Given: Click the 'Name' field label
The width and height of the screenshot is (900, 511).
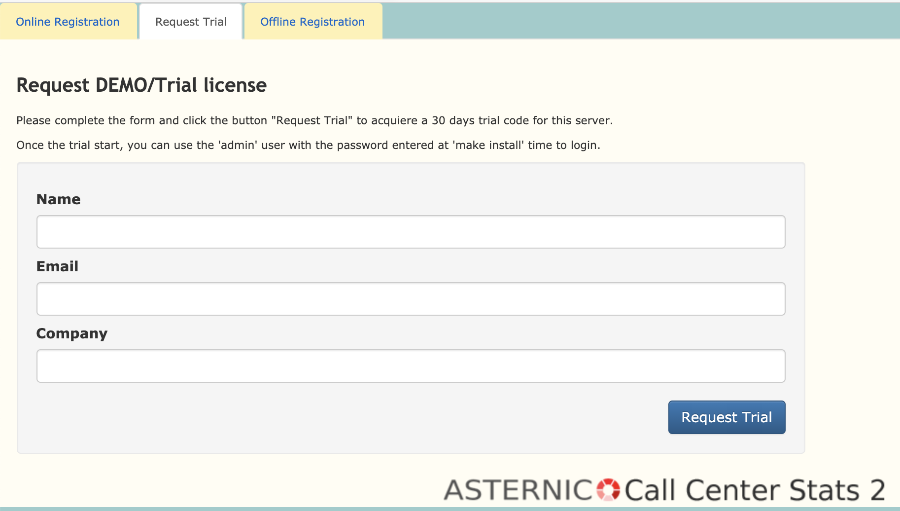Looking at the screenshot, I should [x=58, y=199].
